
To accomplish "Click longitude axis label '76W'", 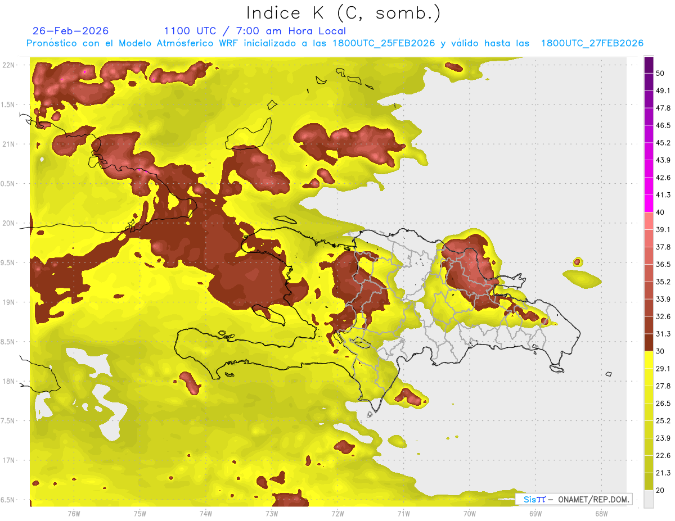I will click(74, 514).
